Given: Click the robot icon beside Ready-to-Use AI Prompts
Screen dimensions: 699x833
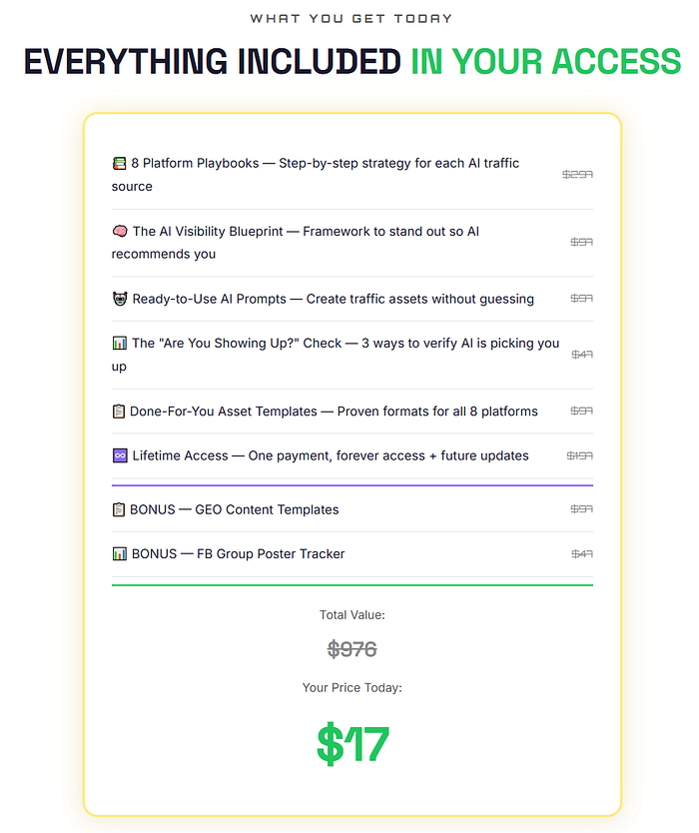Looking at the screenshot, I should (120, 299).
